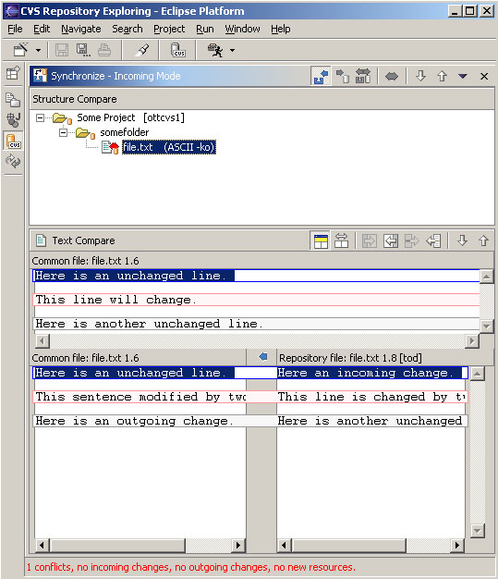Click 'This sentence modified by' line in left pane
This screenshot has height=579, width=498.
[140, 397]
